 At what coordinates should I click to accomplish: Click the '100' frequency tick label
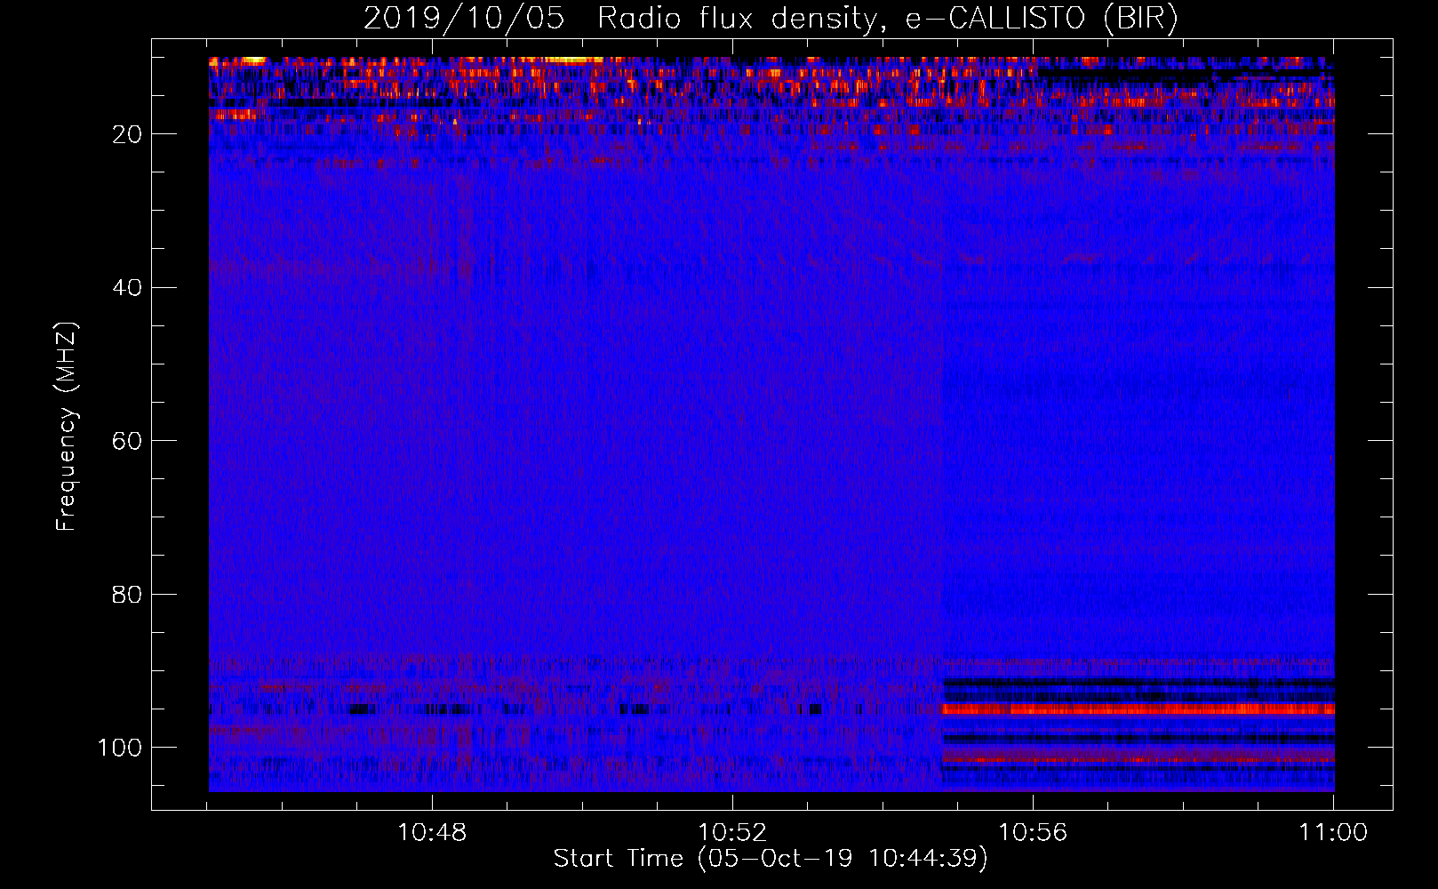pos(120,748)
